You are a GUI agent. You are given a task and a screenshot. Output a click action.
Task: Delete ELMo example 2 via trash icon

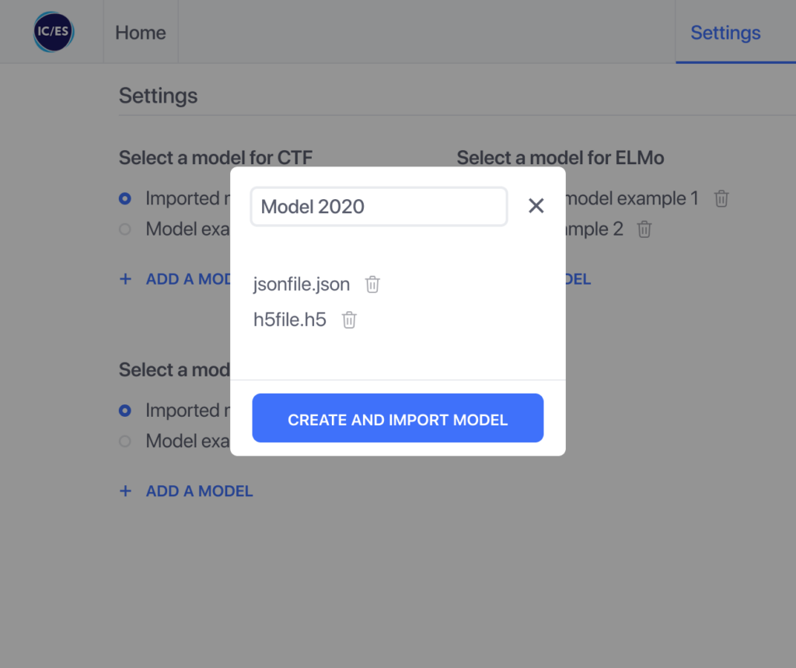[644, 229]
